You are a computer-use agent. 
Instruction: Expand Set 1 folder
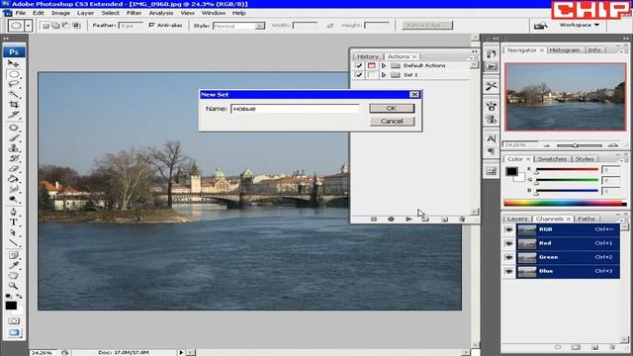384,75
